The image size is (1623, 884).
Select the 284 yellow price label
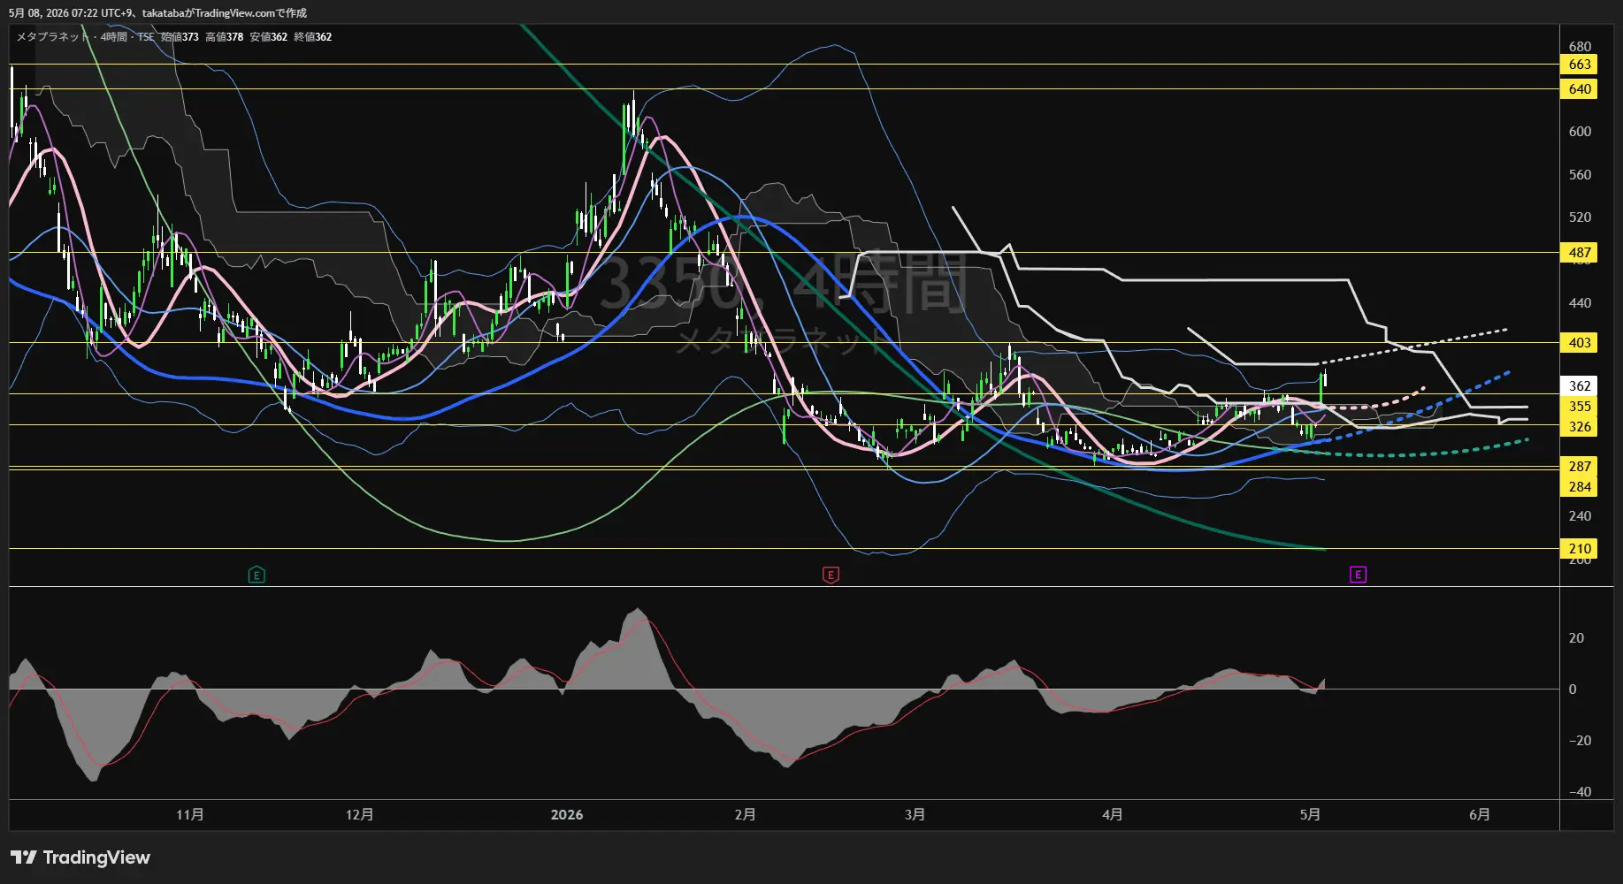click(x=1580, y=487)
